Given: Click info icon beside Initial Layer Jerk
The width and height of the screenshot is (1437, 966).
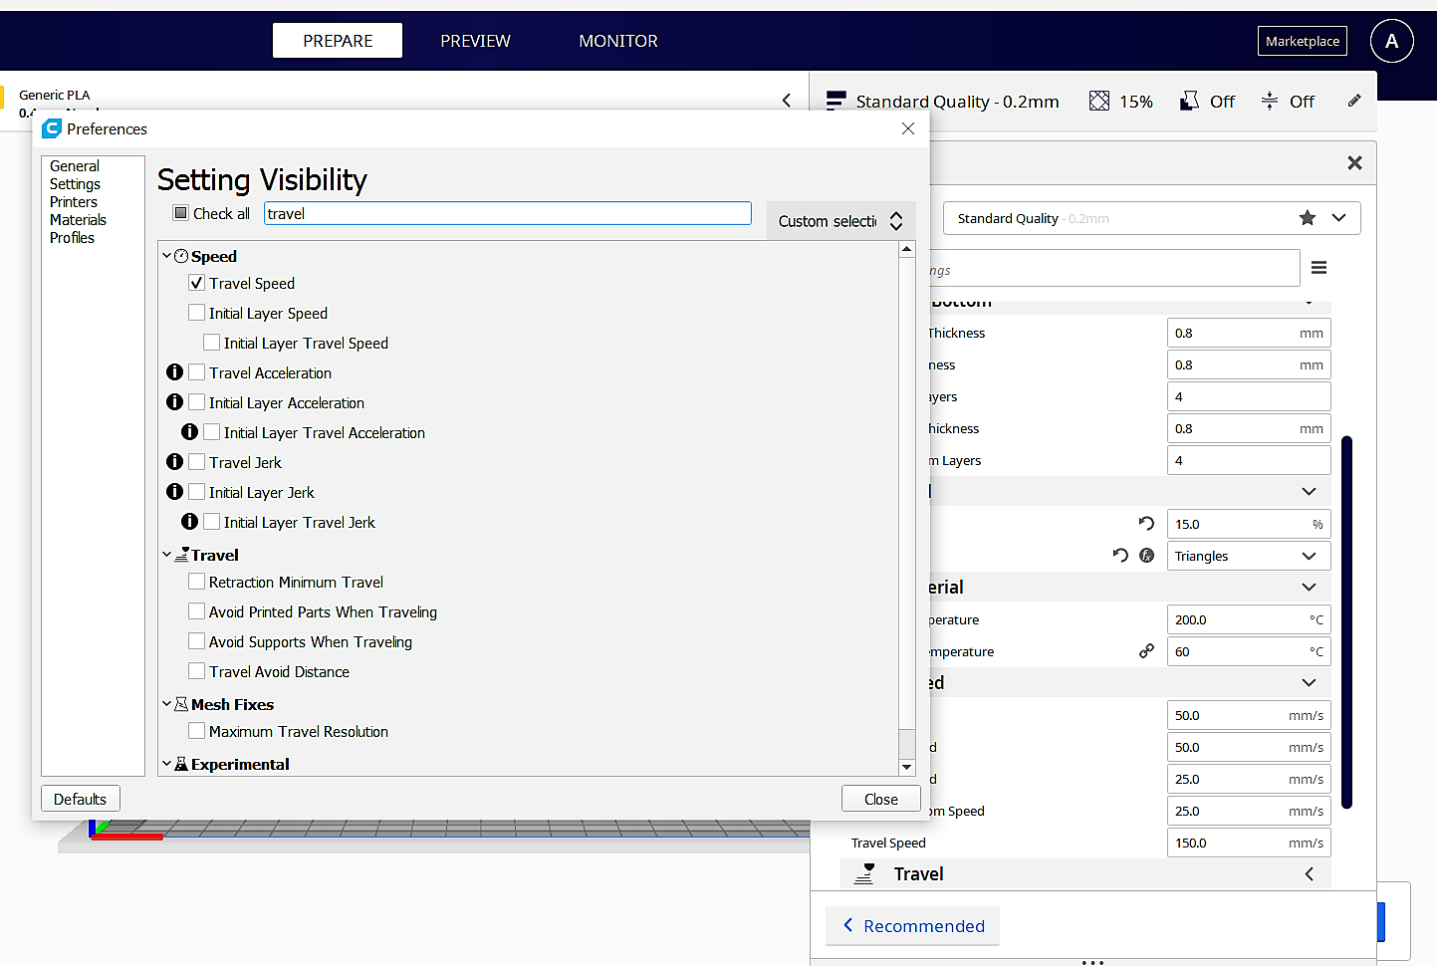Looking at the screenshot, I should (175, 492).
